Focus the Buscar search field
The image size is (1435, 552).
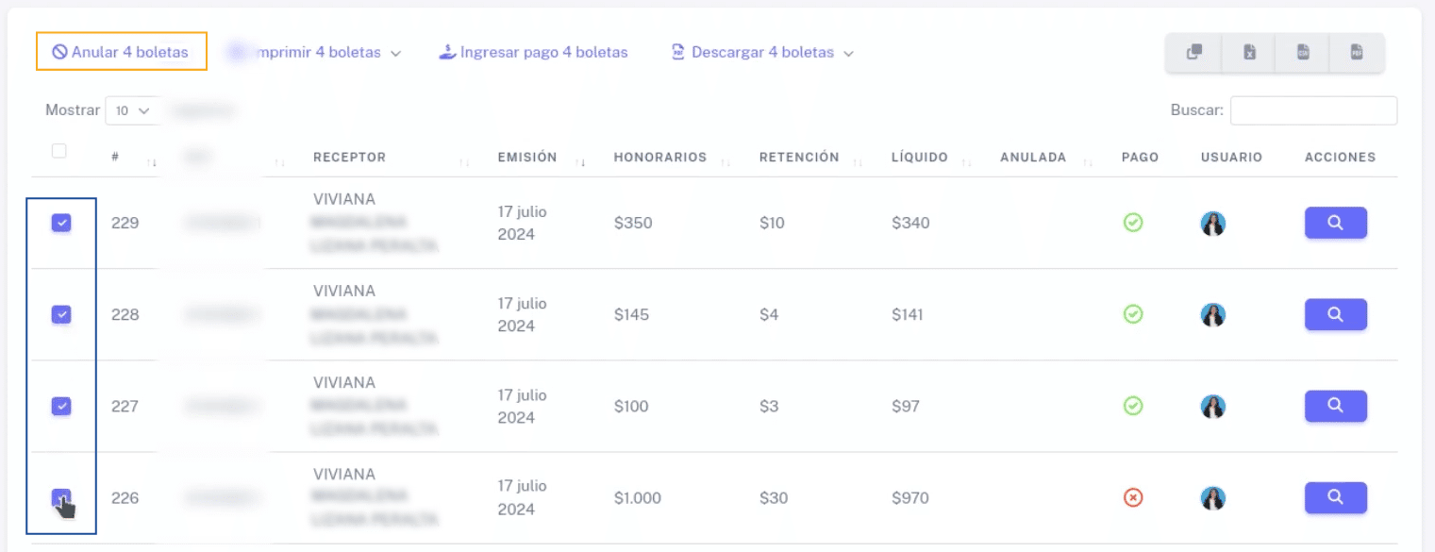(x=1313, y=110)
